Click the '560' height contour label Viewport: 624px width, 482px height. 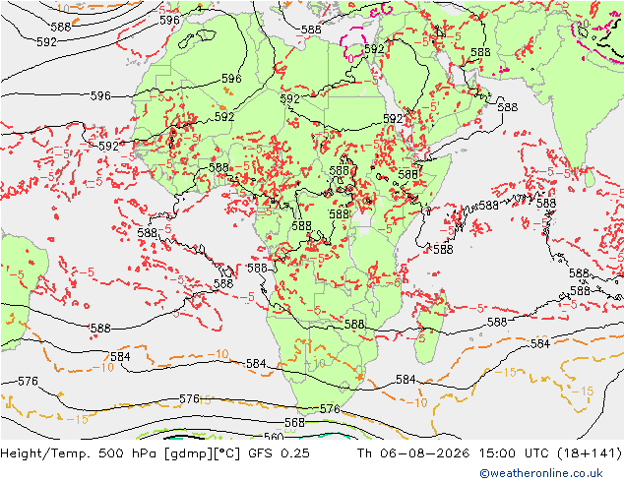pos(274,437)
